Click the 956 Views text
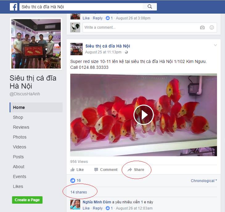225x212 pixels. (79, 162)
